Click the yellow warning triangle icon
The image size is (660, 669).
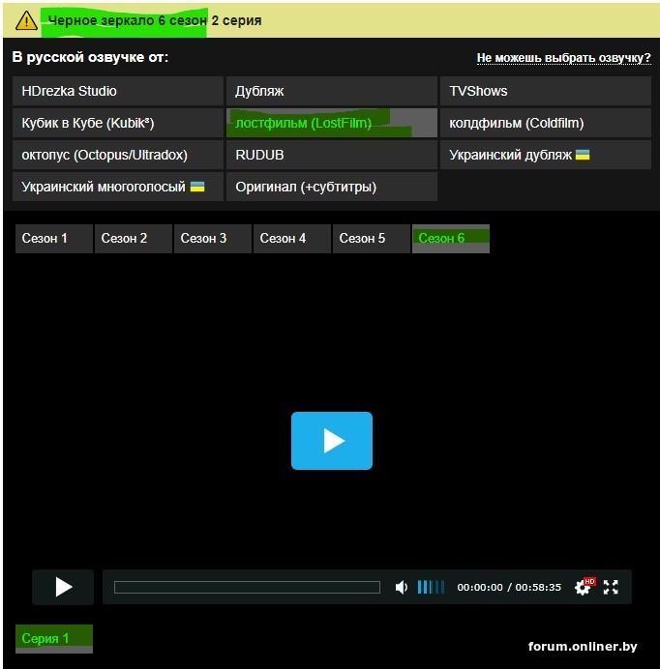tap(26, 20)
